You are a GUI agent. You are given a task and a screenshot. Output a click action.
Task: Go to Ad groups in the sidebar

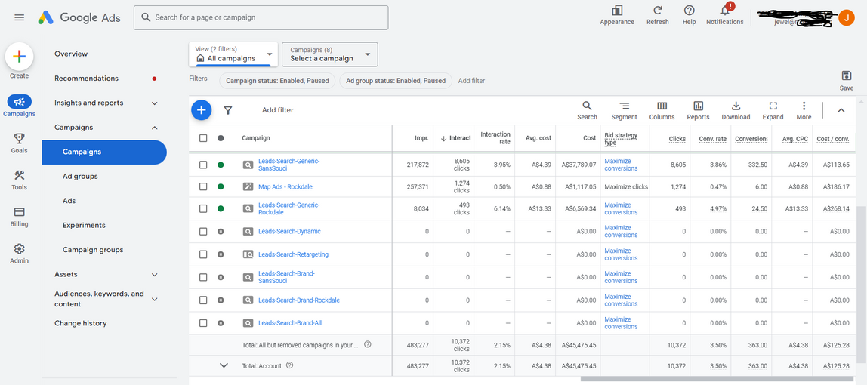pos(80,177)
